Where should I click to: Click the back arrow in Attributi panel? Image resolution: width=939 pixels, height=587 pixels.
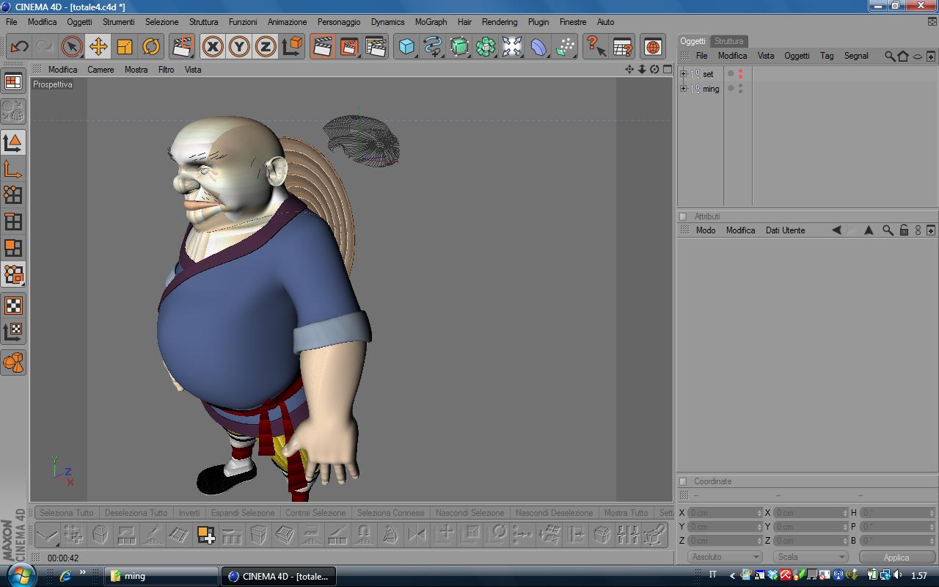[836, 230]
